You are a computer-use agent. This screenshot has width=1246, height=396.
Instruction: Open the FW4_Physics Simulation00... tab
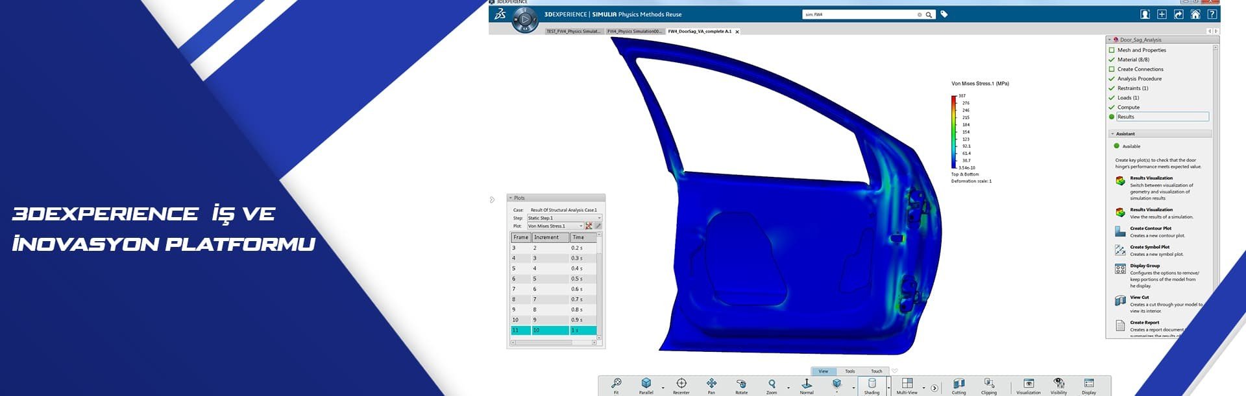tap(634, 31)
